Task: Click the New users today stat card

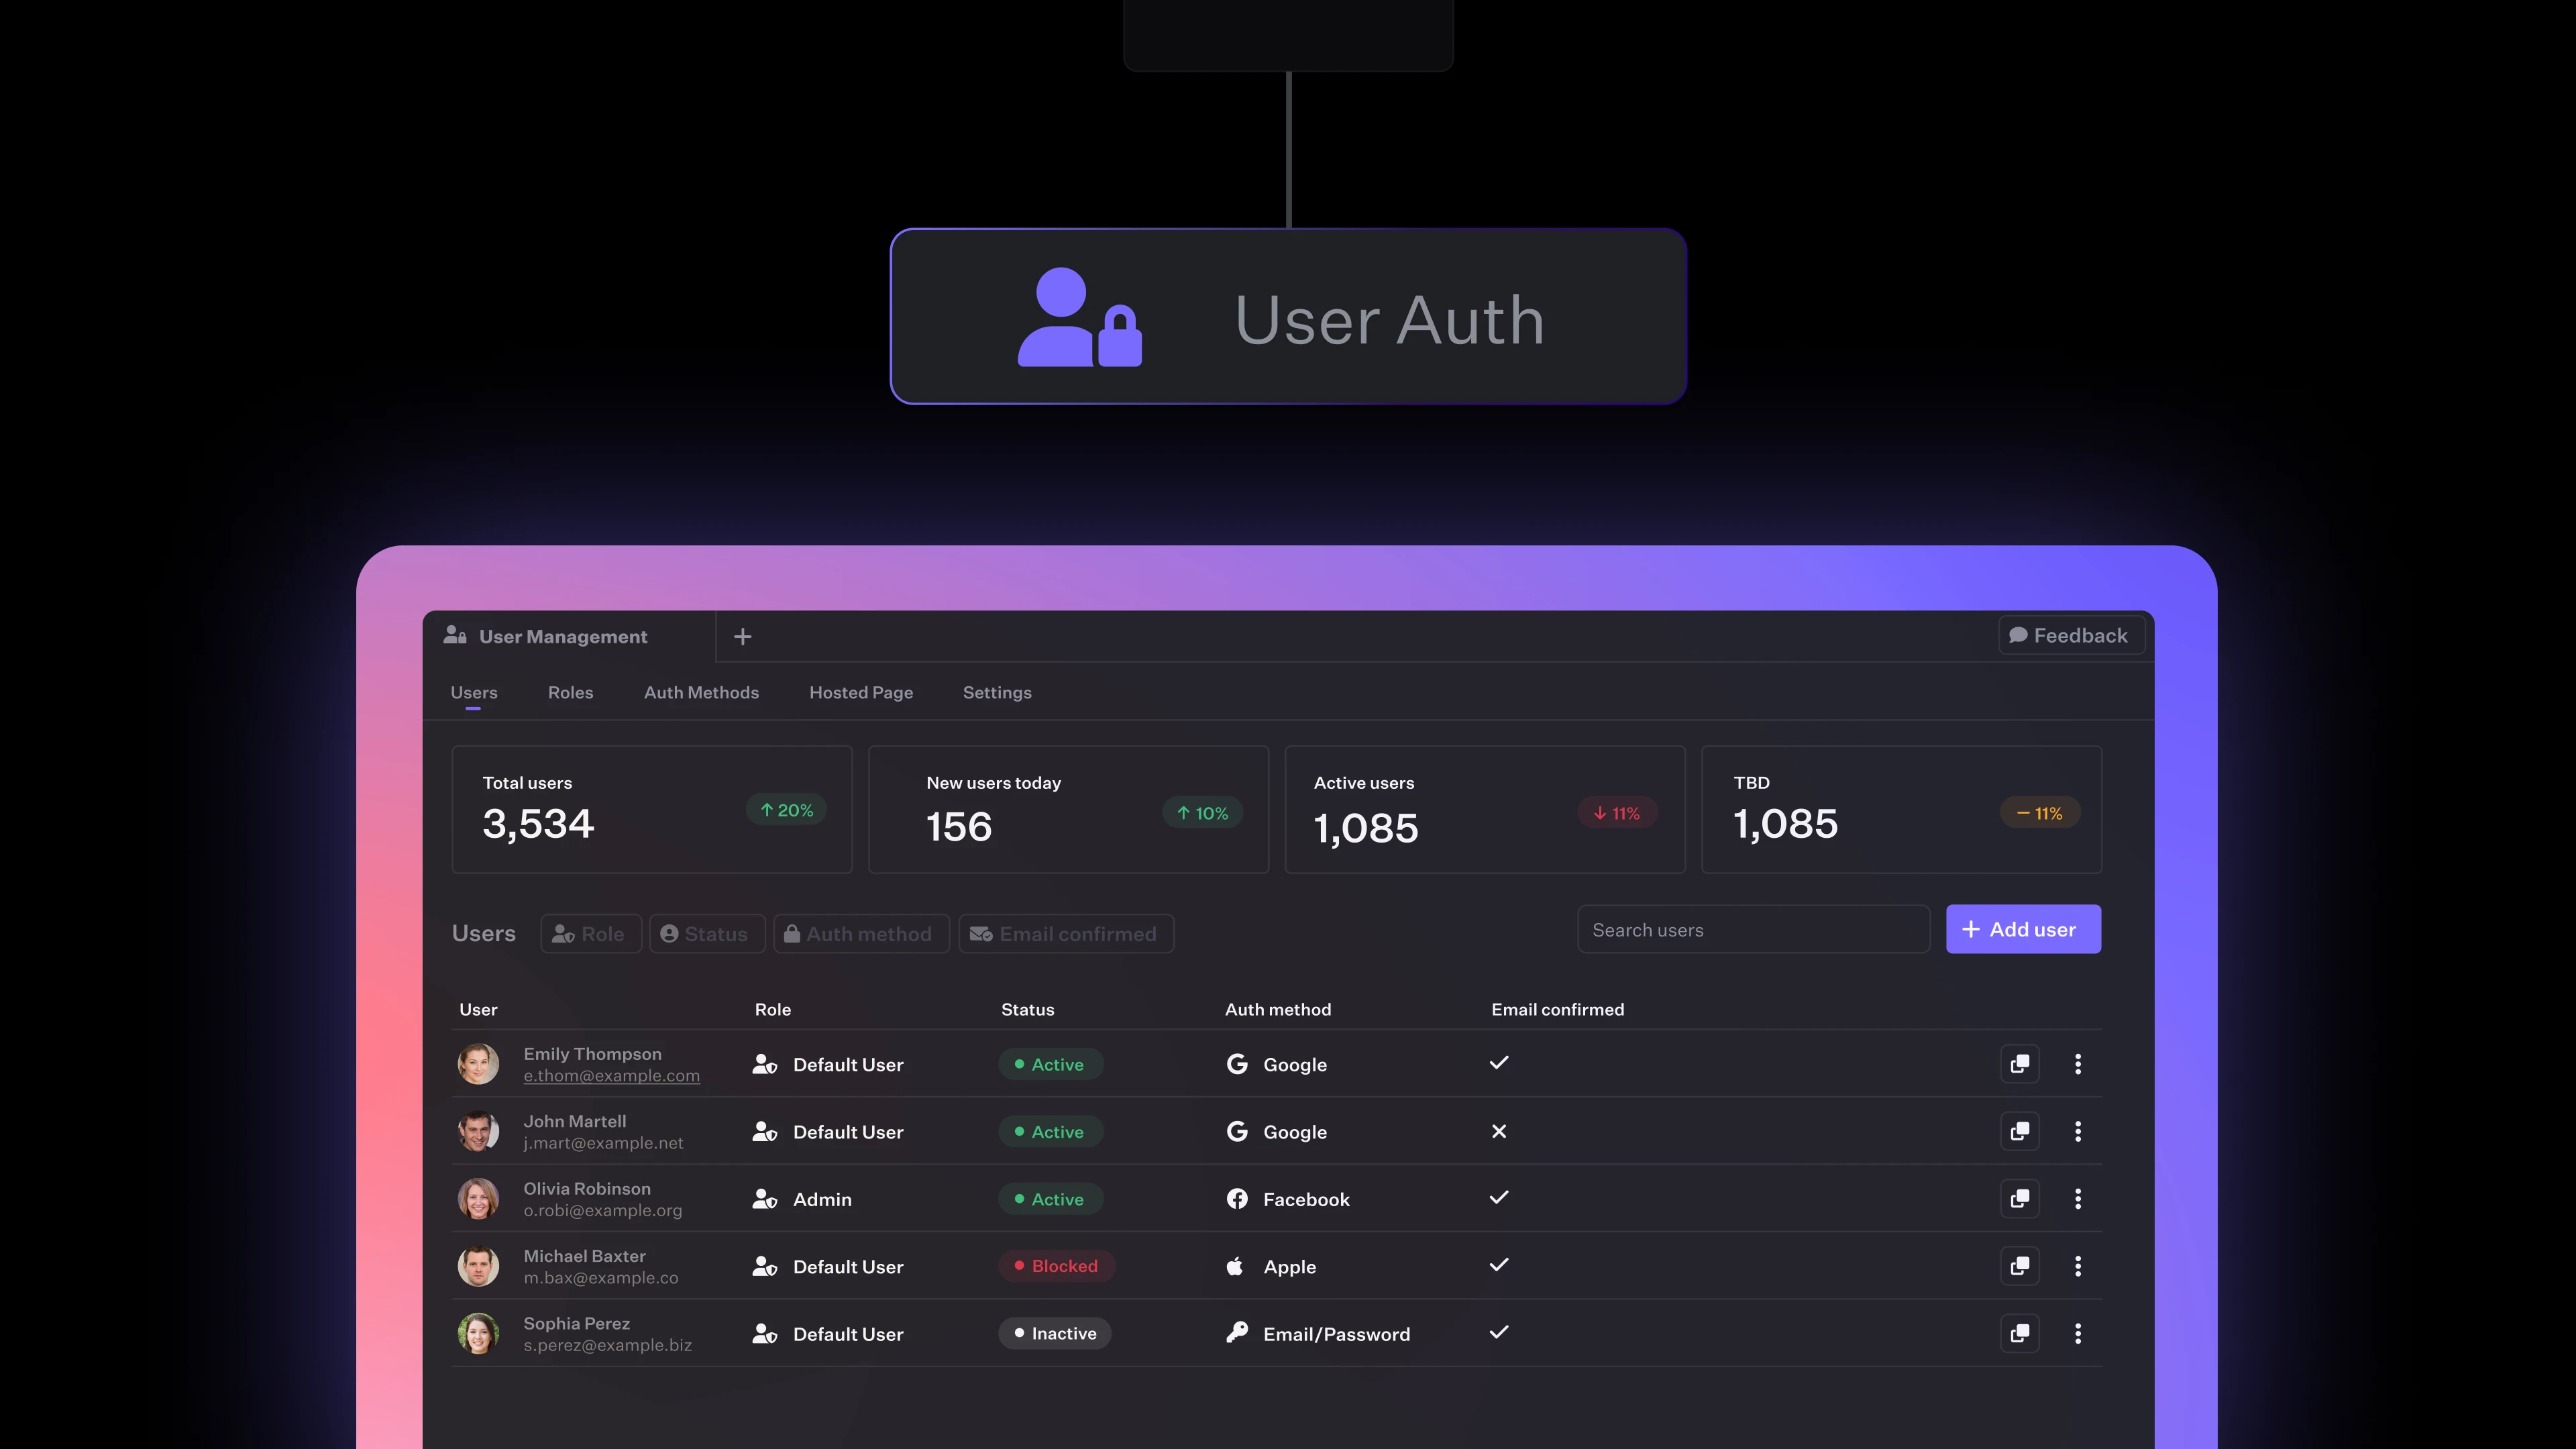Action: click(x=1068, y=809)
